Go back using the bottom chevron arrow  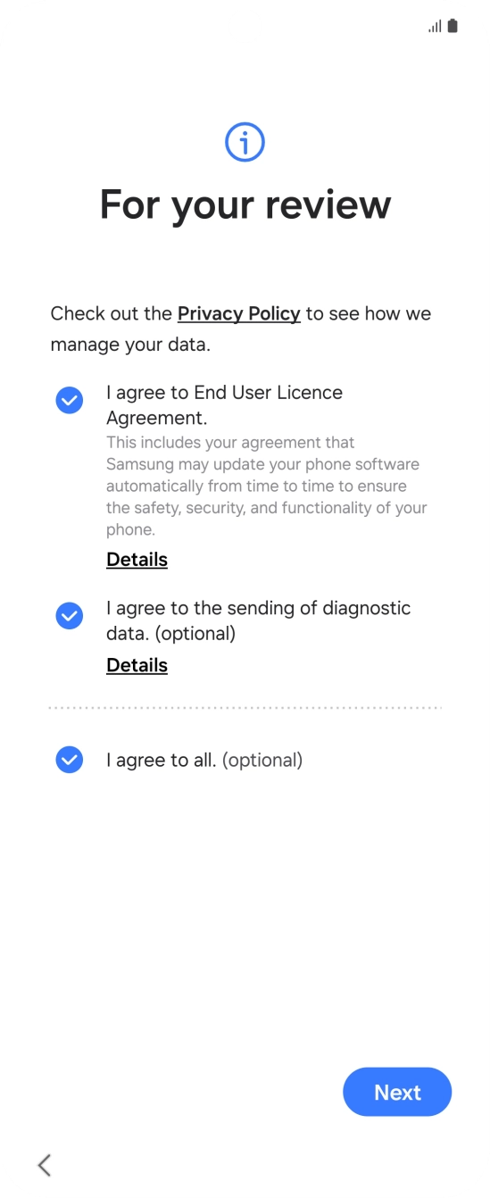tap(44, 1164)
